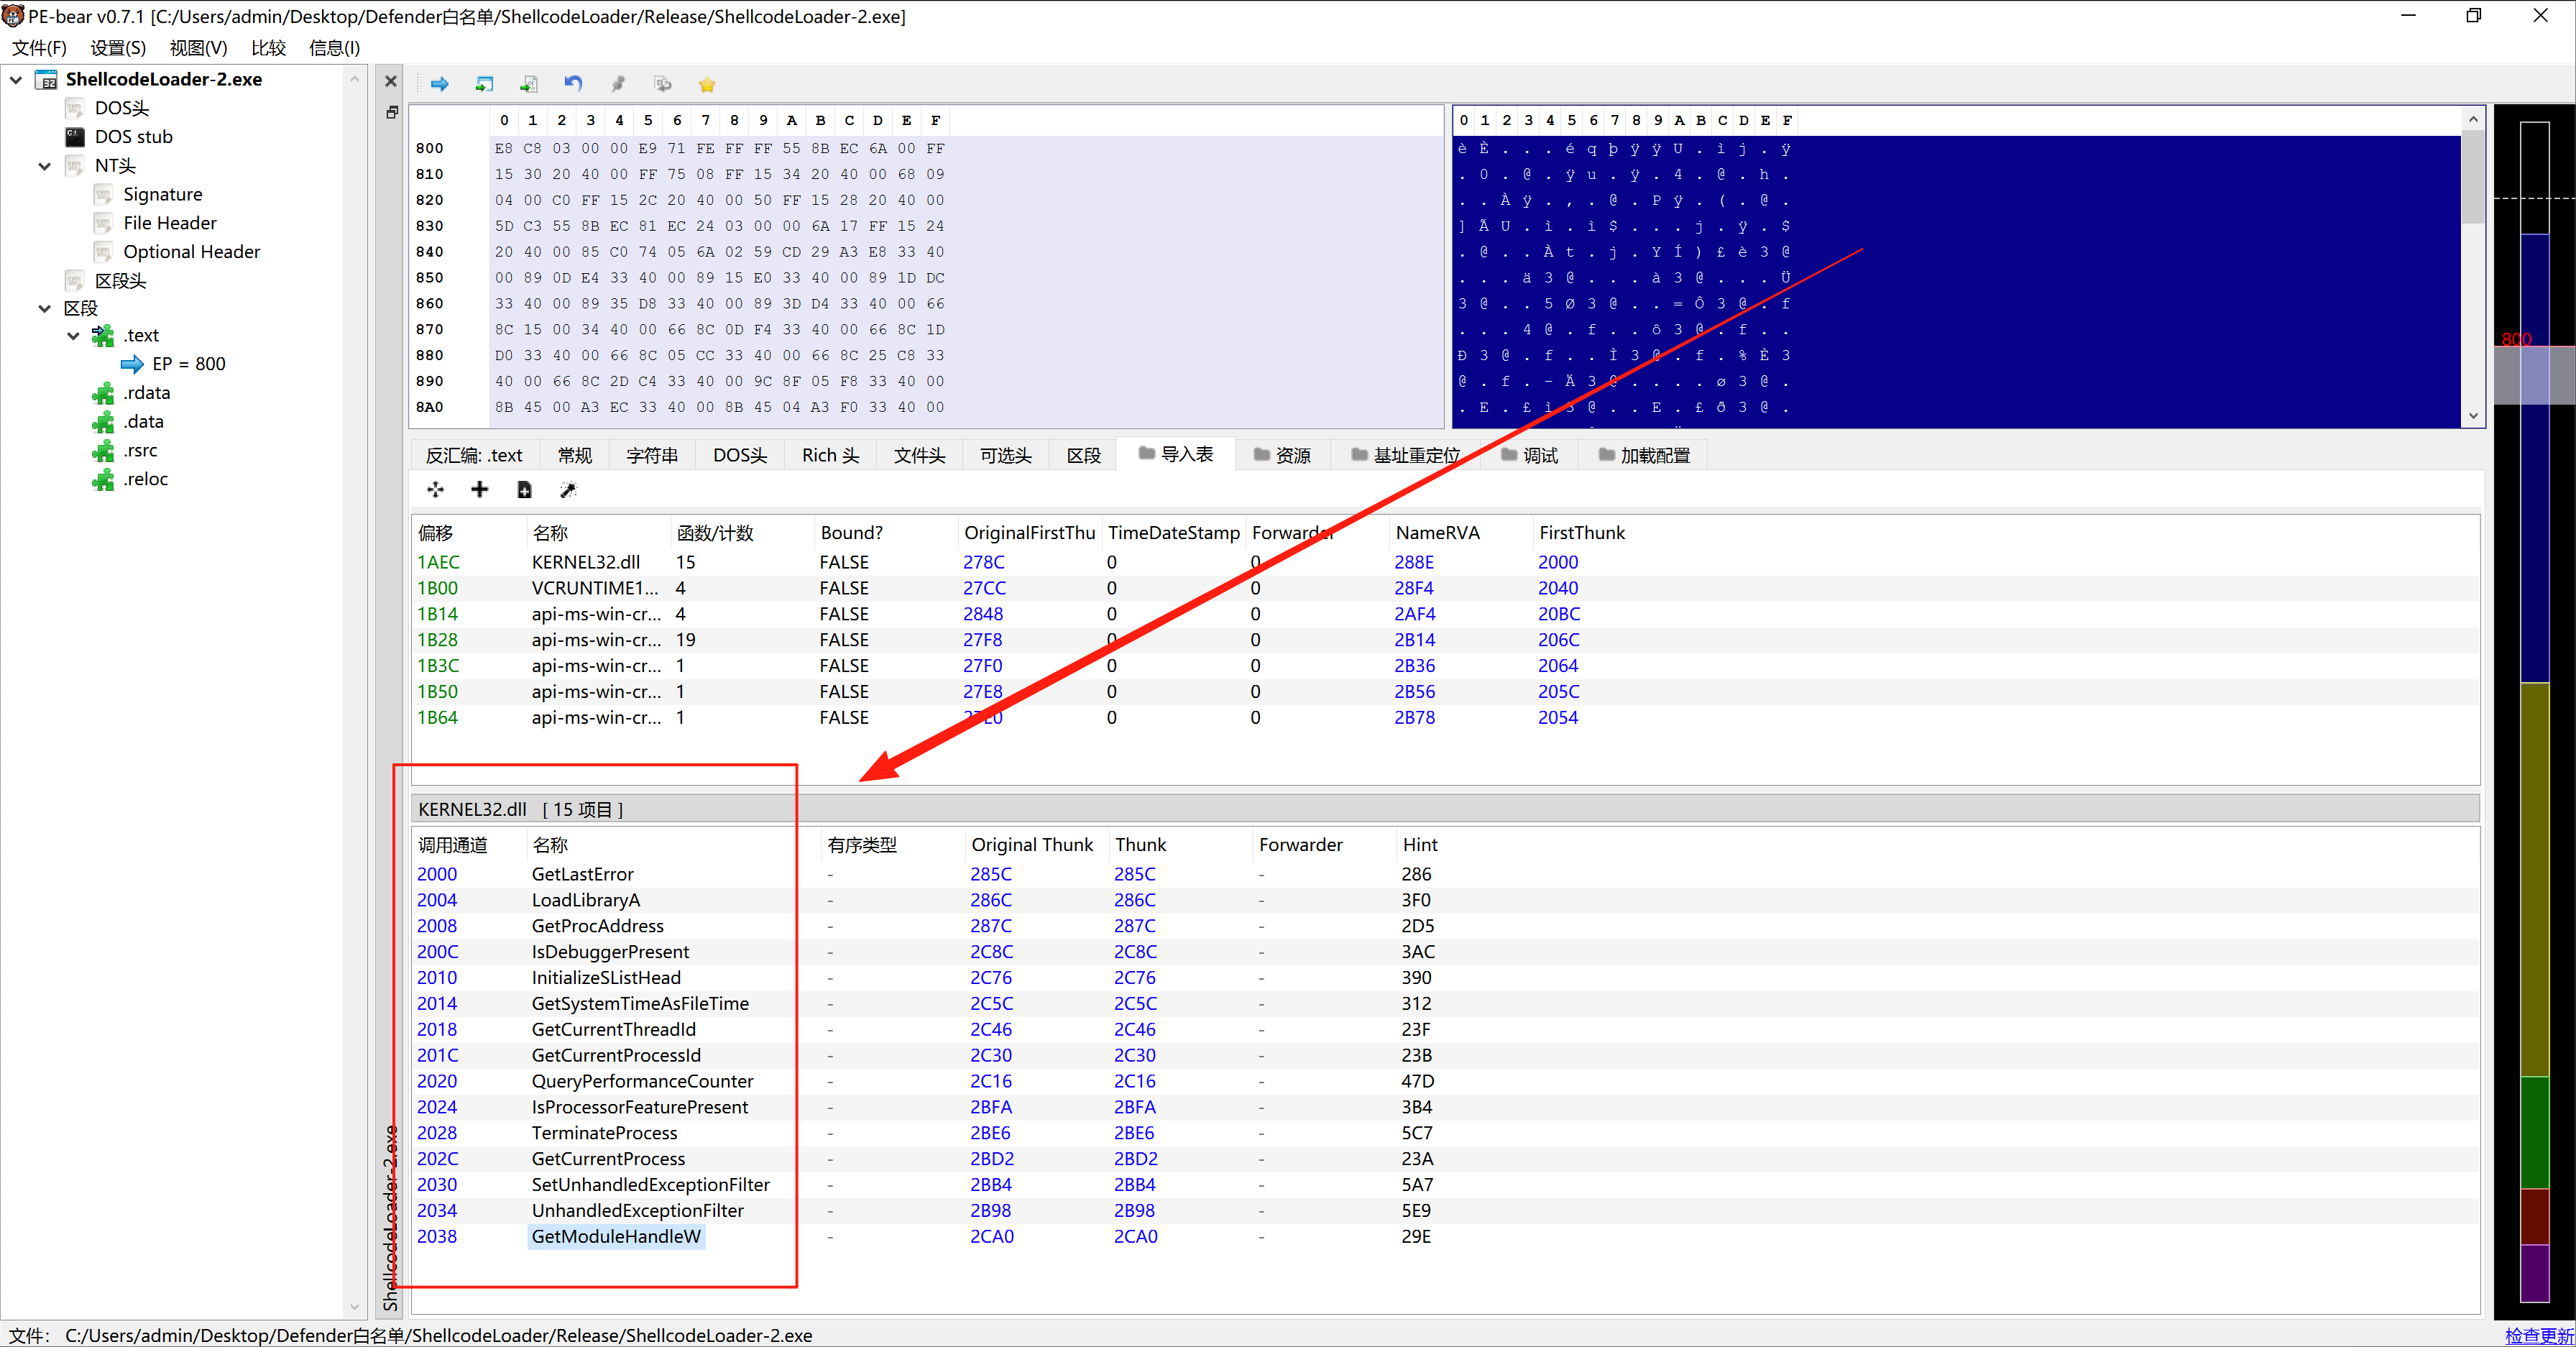Click the four-arrow move icon in imports toolbar
Image resolution: width=2576 pixels, height=1347 pixels.
click(x=435, y=489)
